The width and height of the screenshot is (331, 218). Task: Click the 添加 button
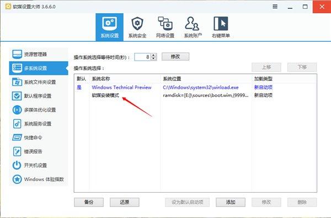coord(231,202)
